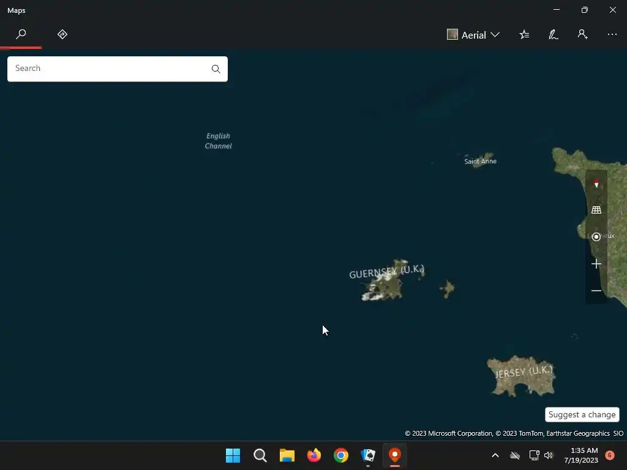627x470 pixels.
Task: Show hidden system tray icons chevron
Action: tap(495, 455)
